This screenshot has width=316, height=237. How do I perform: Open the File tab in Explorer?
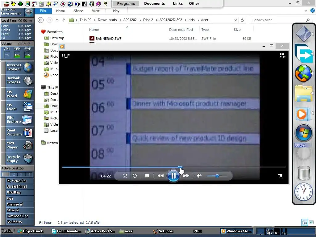click(x=43, y=11)
